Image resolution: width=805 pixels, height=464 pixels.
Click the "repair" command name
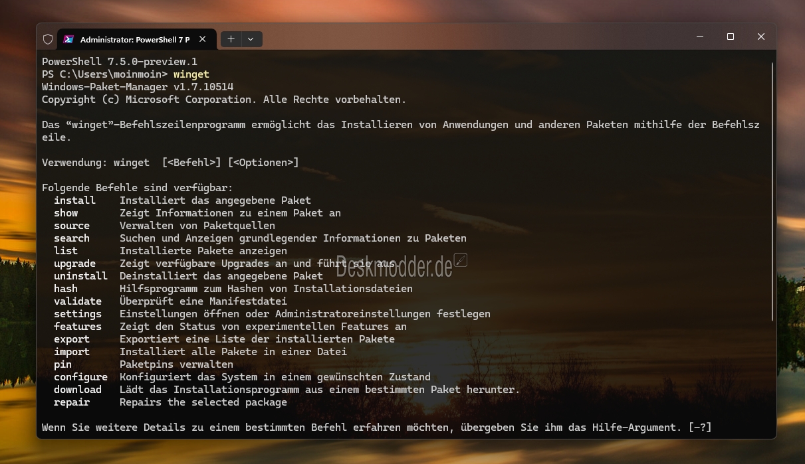click(x=72, y=402)
